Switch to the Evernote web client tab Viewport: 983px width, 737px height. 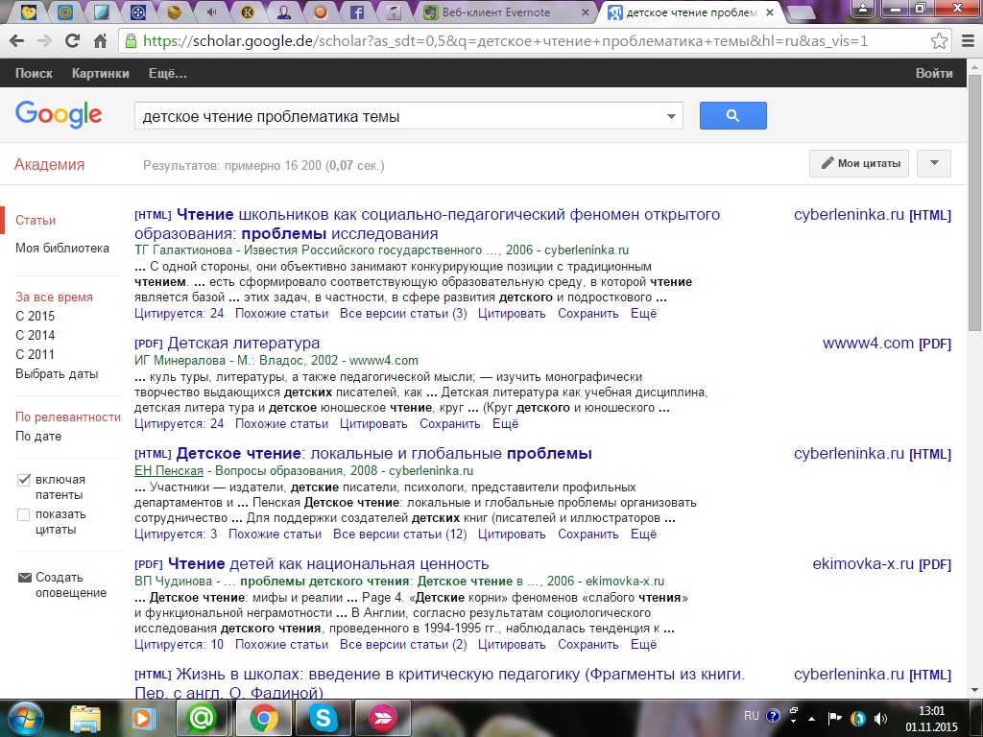505,12
